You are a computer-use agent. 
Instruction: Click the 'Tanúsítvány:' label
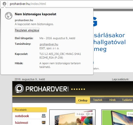[x=23, y=44]
